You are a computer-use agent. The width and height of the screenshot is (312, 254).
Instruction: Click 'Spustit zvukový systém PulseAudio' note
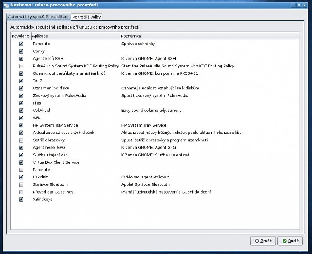[155, 95]
